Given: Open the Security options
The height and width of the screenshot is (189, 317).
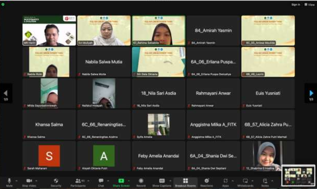Looking at the screenshot, I should (x=56, y=181).
